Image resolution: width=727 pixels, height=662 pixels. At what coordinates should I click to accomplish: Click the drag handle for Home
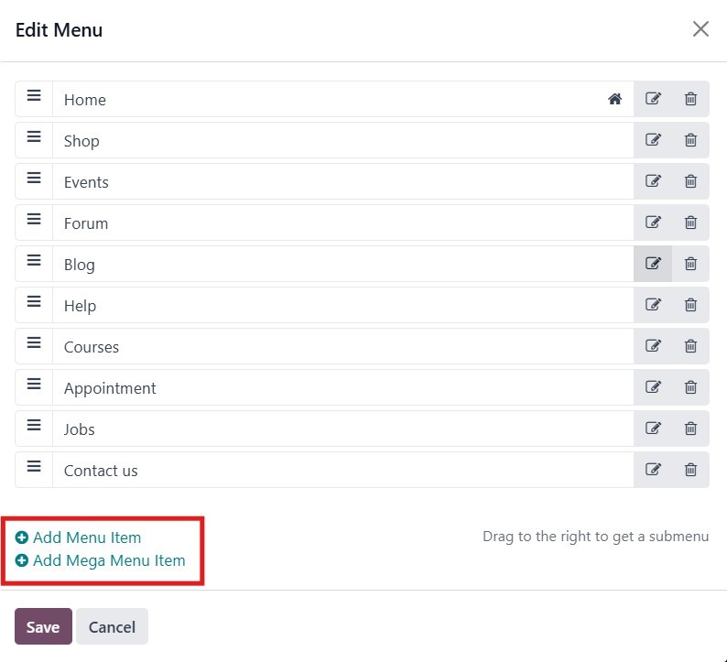pyautogui.click(x=34, y=96)
